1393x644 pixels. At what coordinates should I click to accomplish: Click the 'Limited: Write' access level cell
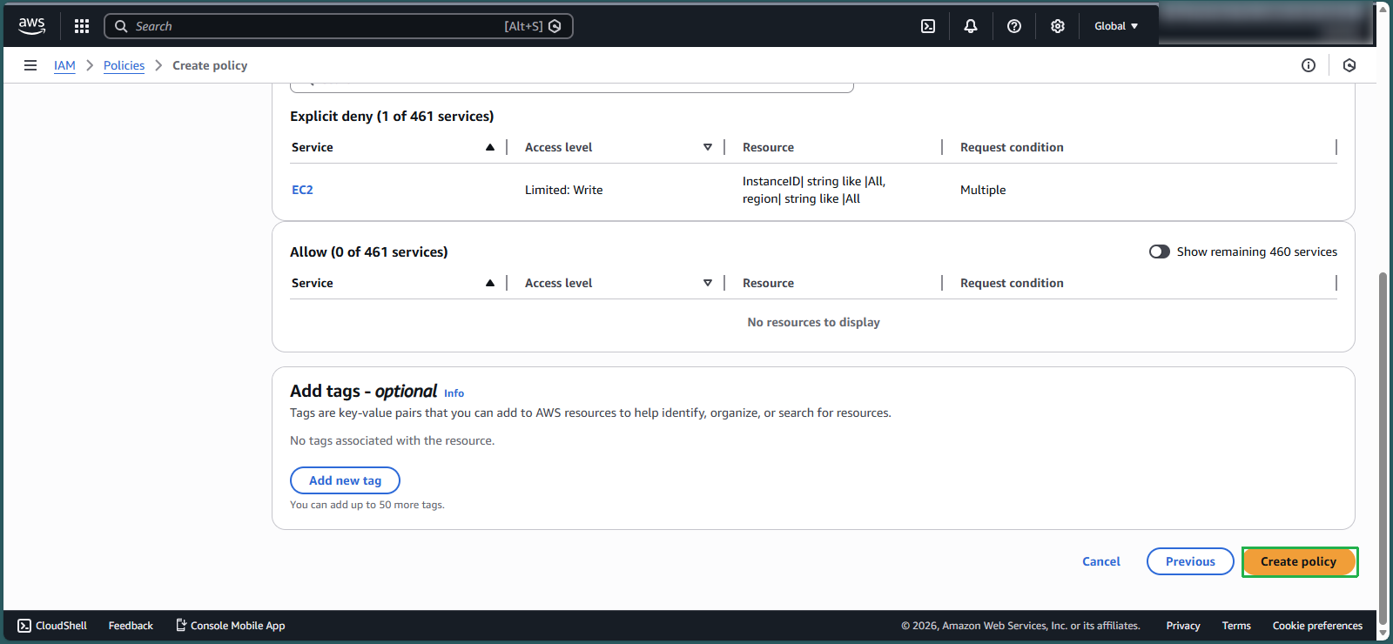[563, 190]
